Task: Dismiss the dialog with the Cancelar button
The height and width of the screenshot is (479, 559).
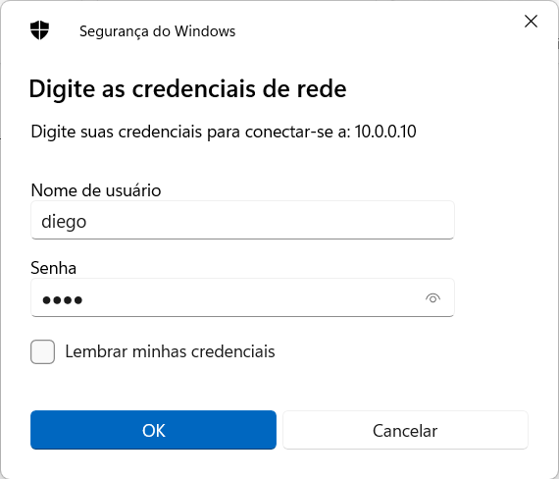Action: (405, 430)
